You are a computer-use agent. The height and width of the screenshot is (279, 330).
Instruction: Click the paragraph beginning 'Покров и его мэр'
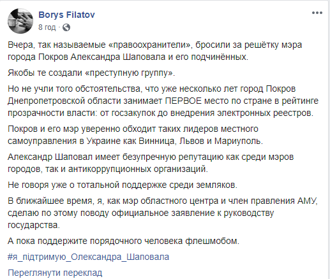click(x=135, y=135)
